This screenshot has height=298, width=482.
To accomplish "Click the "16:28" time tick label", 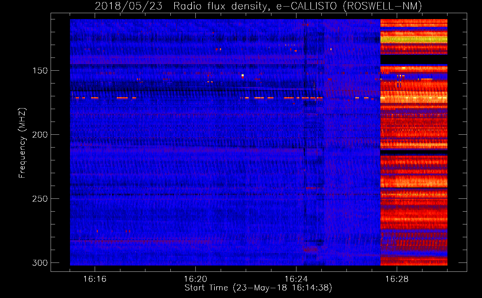I will [397, 279].
